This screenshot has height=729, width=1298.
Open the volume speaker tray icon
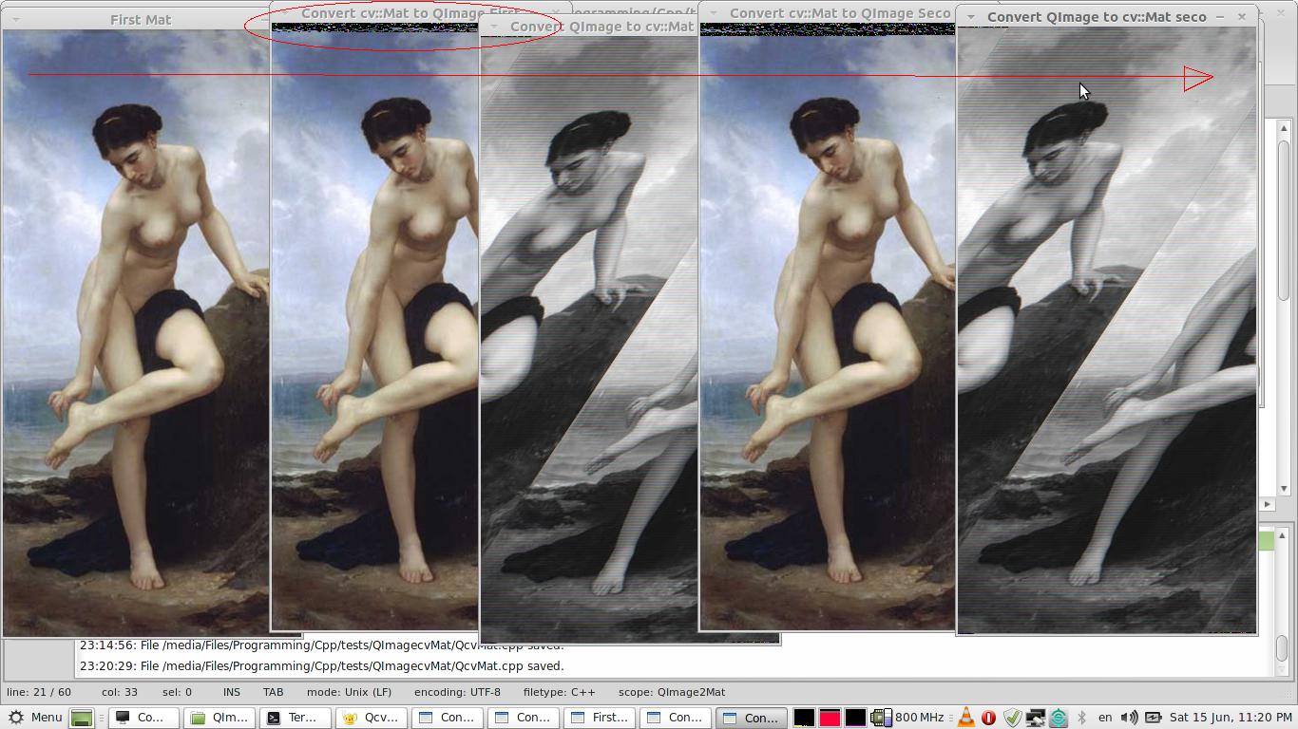click(x=1129, y=718)
